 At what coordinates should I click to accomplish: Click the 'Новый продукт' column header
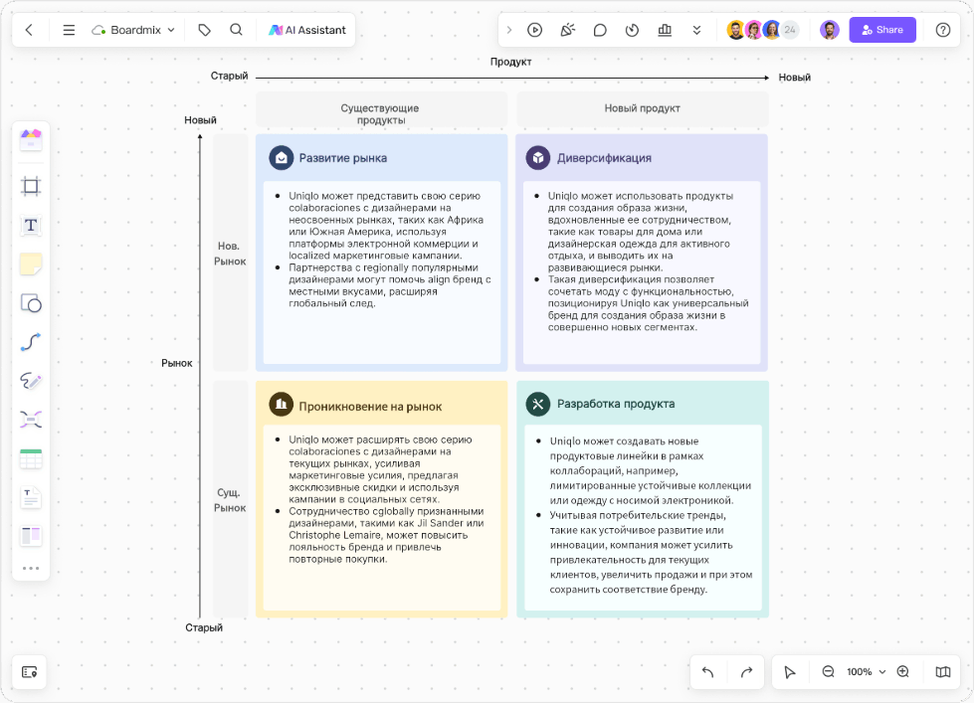tap(643, 108)
